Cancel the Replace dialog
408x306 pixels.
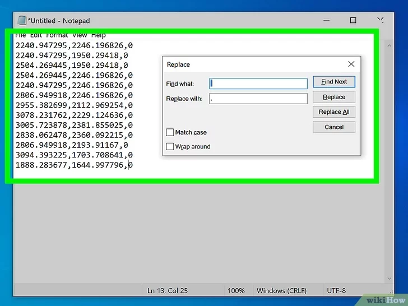pos(334,127)
